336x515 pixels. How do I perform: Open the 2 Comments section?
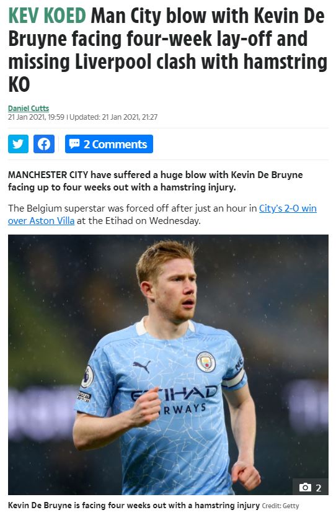[x=109, y=144]
